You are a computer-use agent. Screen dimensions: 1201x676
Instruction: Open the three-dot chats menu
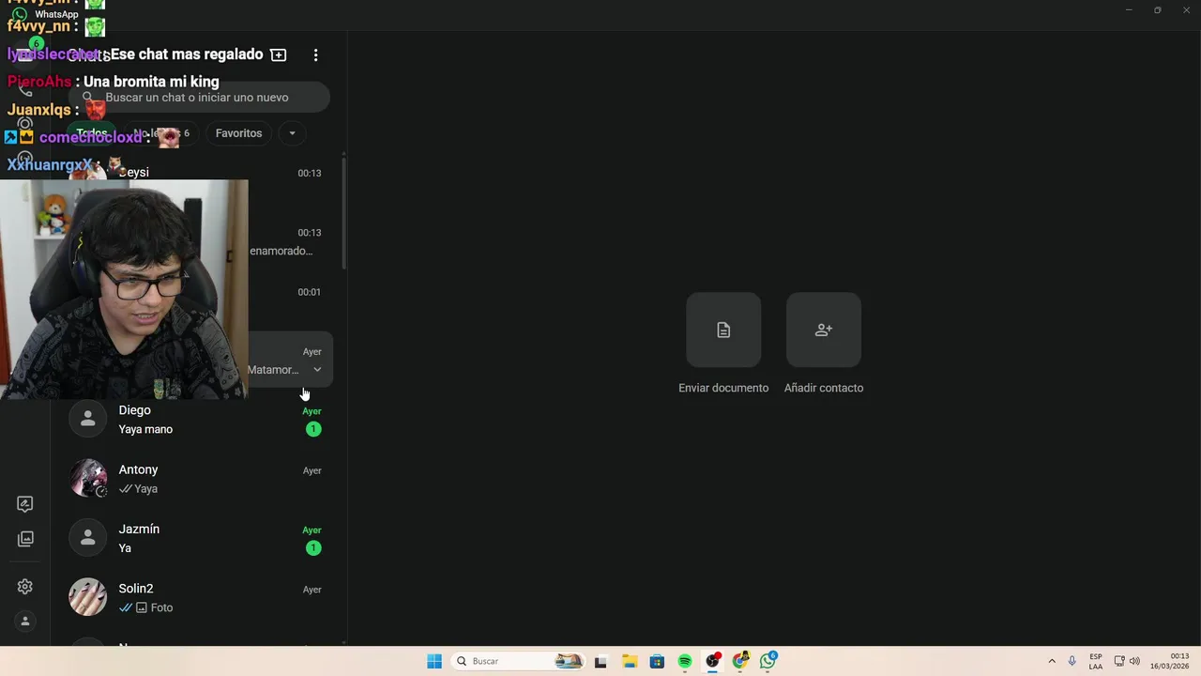315,55
